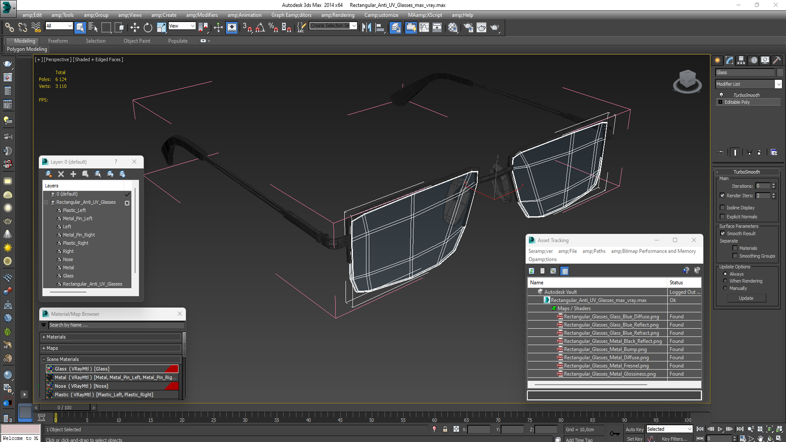Open the Customize menu
The height and width of the screenshot is (442, 786).
(x=381, y=15)
